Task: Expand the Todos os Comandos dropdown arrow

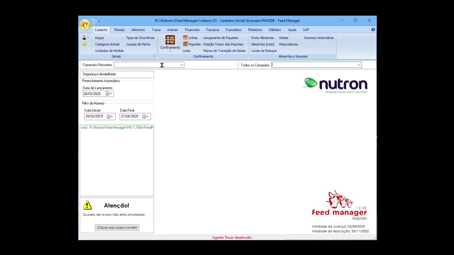Action: [359, 65]
